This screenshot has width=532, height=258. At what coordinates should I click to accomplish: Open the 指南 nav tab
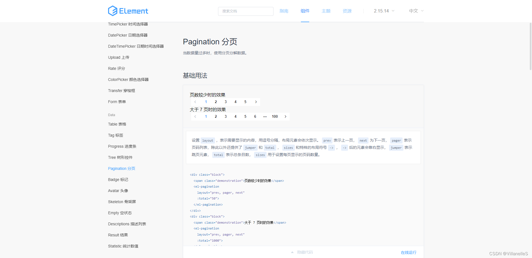[x=284, y=11]
